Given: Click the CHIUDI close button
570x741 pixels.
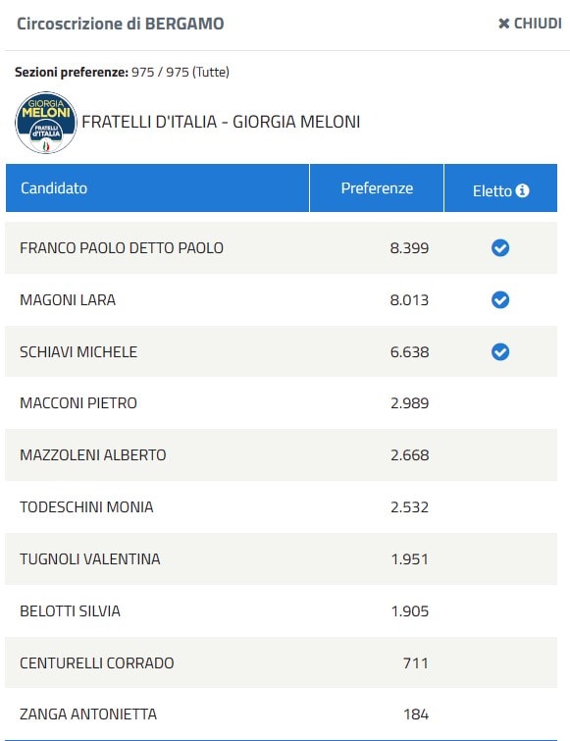Looking at the screenshot, I should coord(530,24).
